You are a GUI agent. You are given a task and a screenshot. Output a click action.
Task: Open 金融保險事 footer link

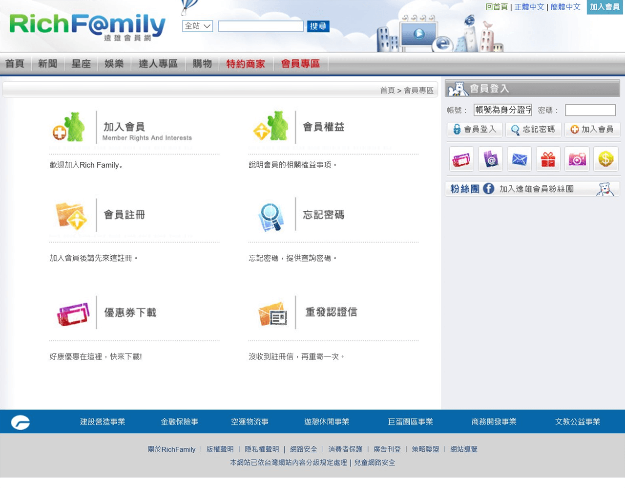179,421
